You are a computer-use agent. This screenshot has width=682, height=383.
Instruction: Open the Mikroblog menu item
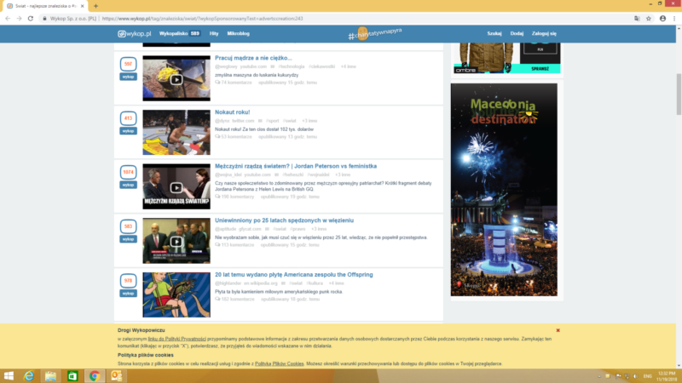point(239,33)
